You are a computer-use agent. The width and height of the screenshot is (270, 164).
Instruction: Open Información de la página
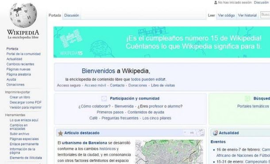pos(23,151)
